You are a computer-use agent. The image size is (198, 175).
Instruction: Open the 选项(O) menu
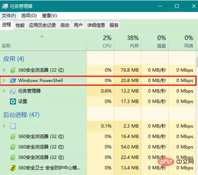coord(29,16)
